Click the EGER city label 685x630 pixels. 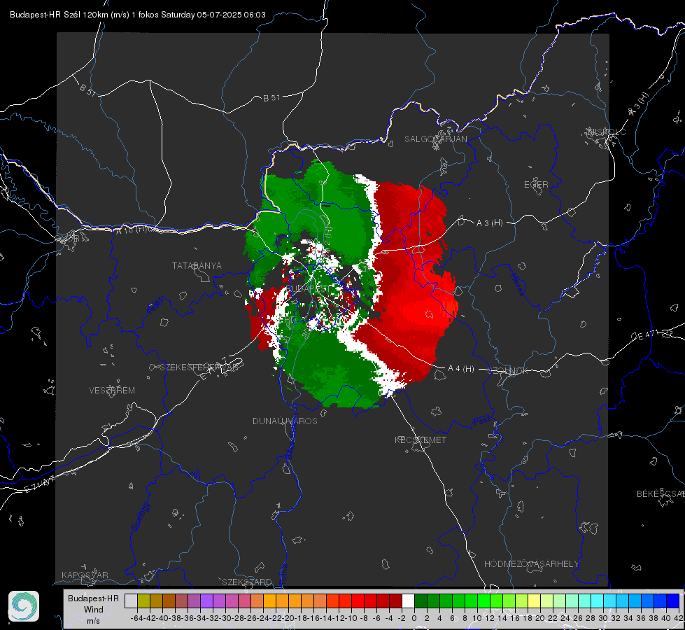[x=536, y=185]
